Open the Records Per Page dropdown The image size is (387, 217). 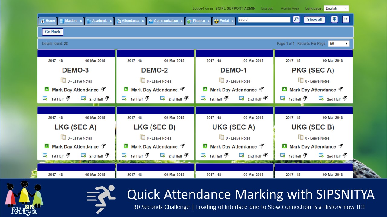coord(339,44)
